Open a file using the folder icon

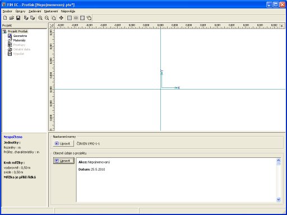(12, 18)
